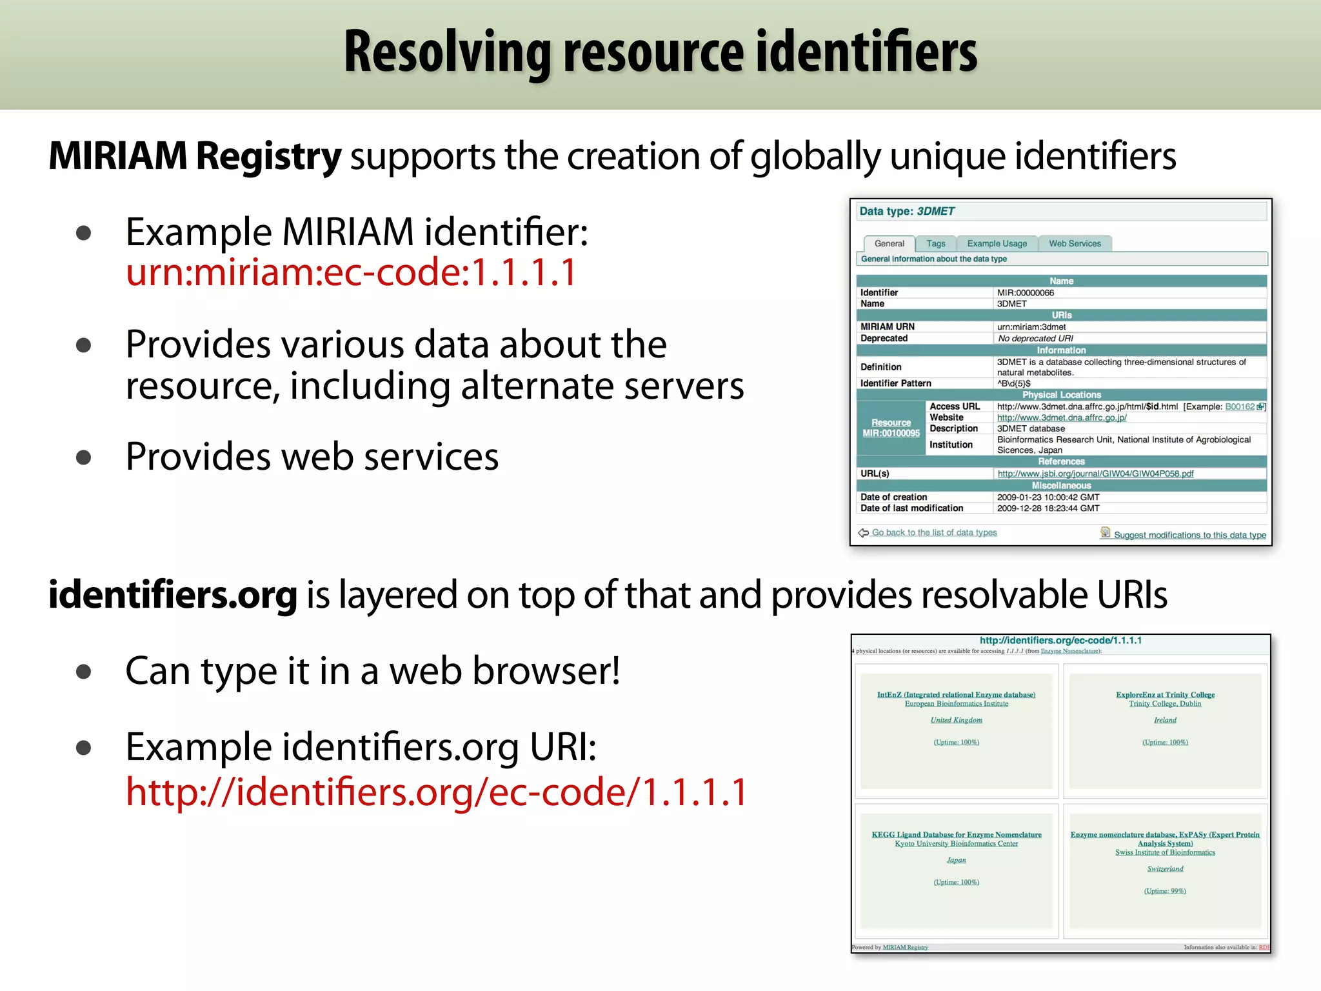
Task: Open the jsbi.org GIW04P058.pdf reference link
Action: (1095, 474)
